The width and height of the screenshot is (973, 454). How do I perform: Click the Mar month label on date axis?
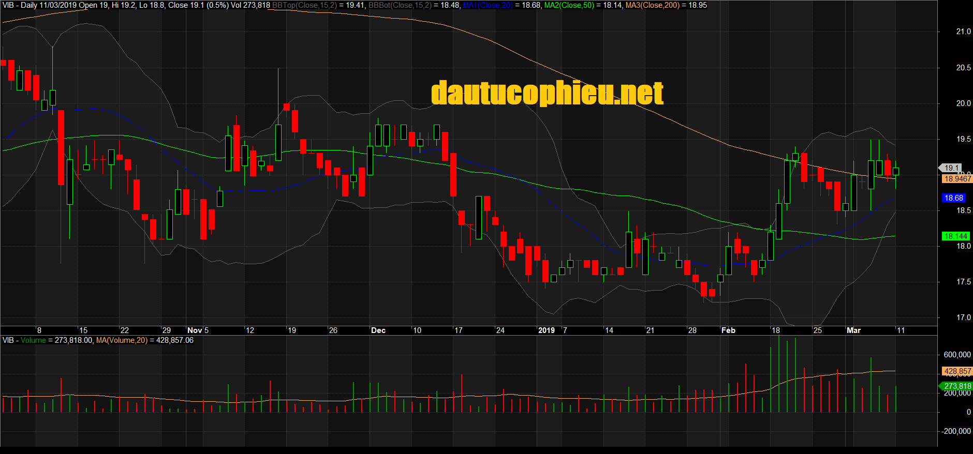(853, 330)
